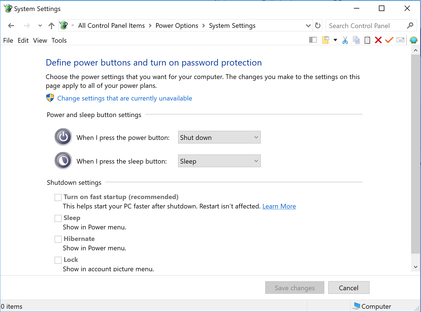Open the Tools menu

59,40
